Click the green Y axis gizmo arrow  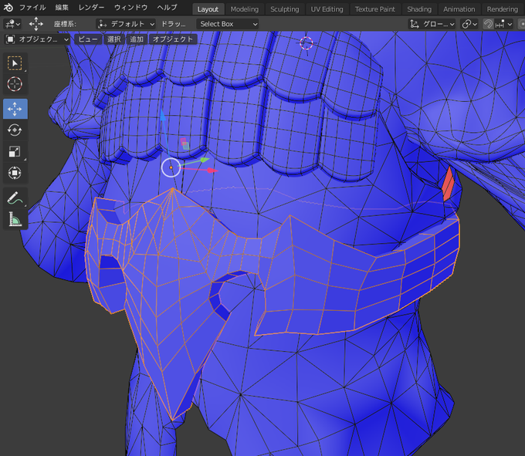[204, 160]
